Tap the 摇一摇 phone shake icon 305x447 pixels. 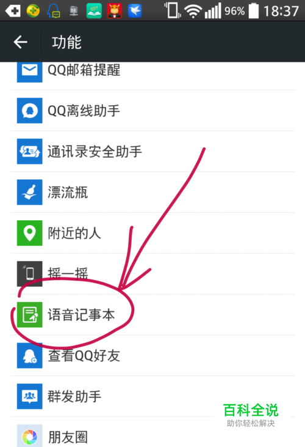click(x=29, y=274)
